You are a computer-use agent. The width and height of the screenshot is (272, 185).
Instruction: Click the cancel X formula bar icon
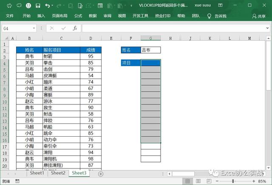click(x=52, y=28)
